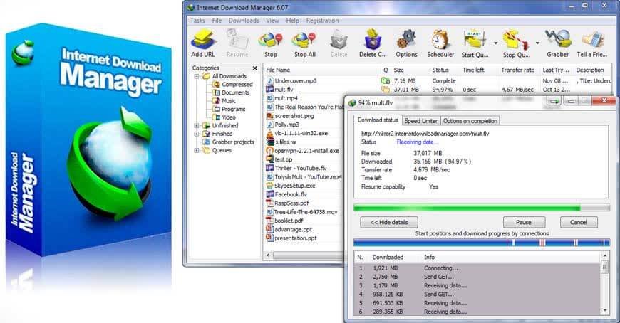The height and width of the screenshot is (323, 620).
Task: Click the green download progress bar
Action: click(x=482, y=208)
